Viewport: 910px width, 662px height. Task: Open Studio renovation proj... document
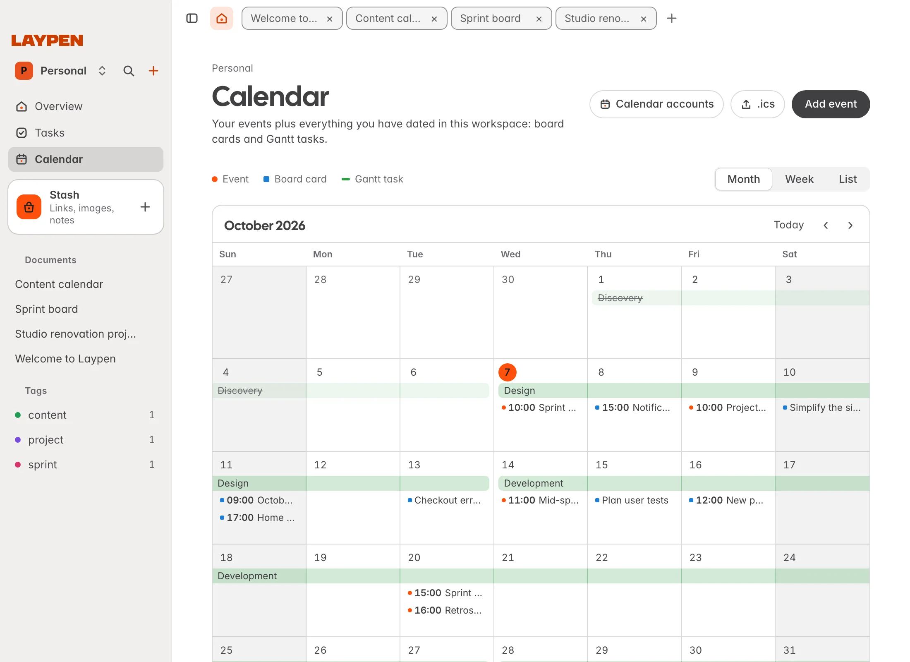[x=76, y=334]
